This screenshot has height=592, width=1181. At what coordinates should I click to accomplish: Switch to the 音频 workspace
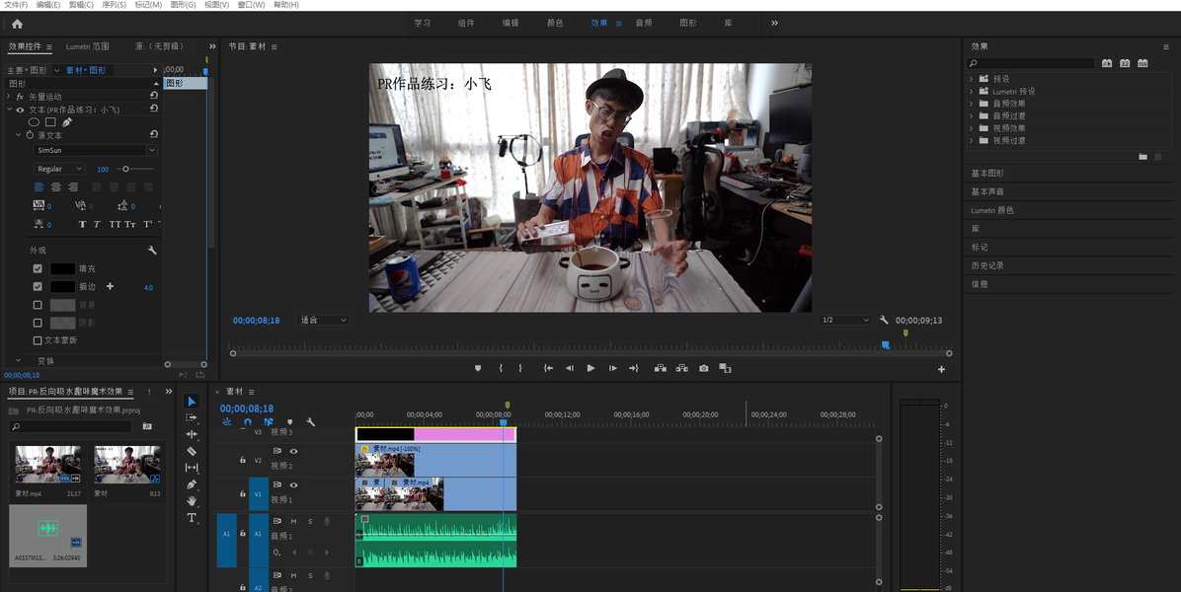643,24
